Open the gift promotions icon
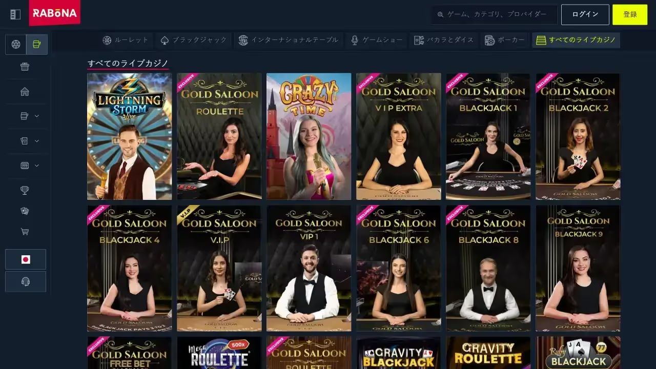The height and width of the screenshot is (369, 656). click(25, 67)
